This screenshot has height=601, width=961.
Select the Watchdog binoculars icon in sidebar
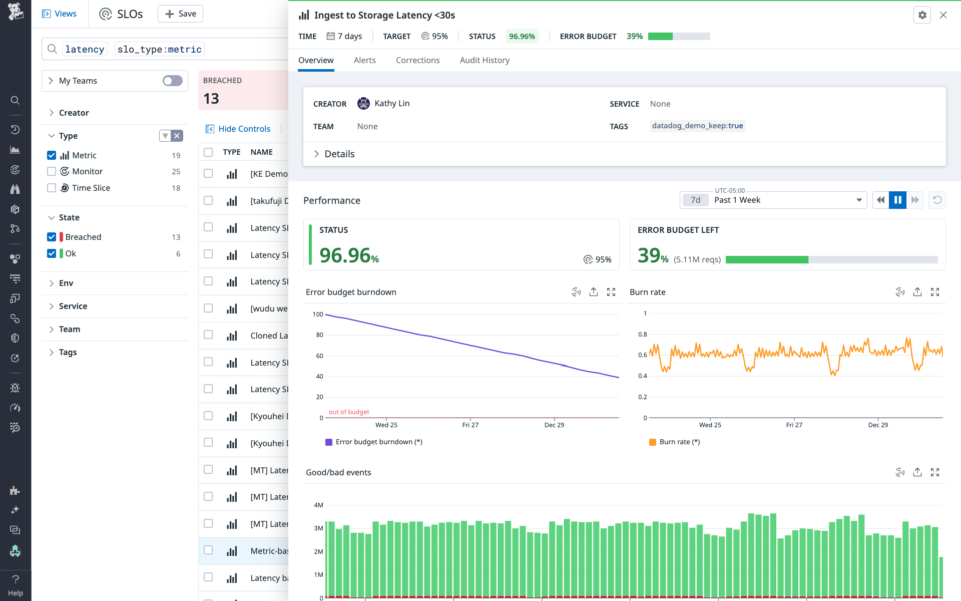pos(15,189)
